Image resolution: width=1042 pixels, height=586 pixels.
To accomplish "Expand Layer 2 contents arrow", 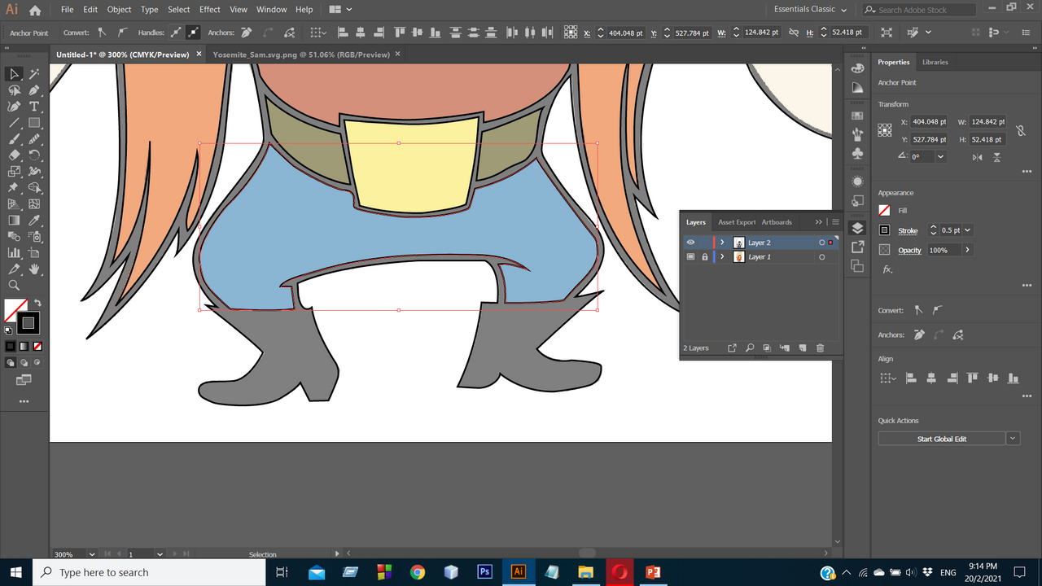I will pyautogui.click(x=722, y=243).
